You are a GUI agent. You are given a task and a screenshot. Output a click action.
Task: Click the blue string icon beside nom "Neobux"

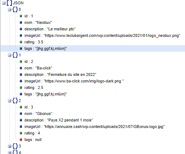(x=21, y=22)
